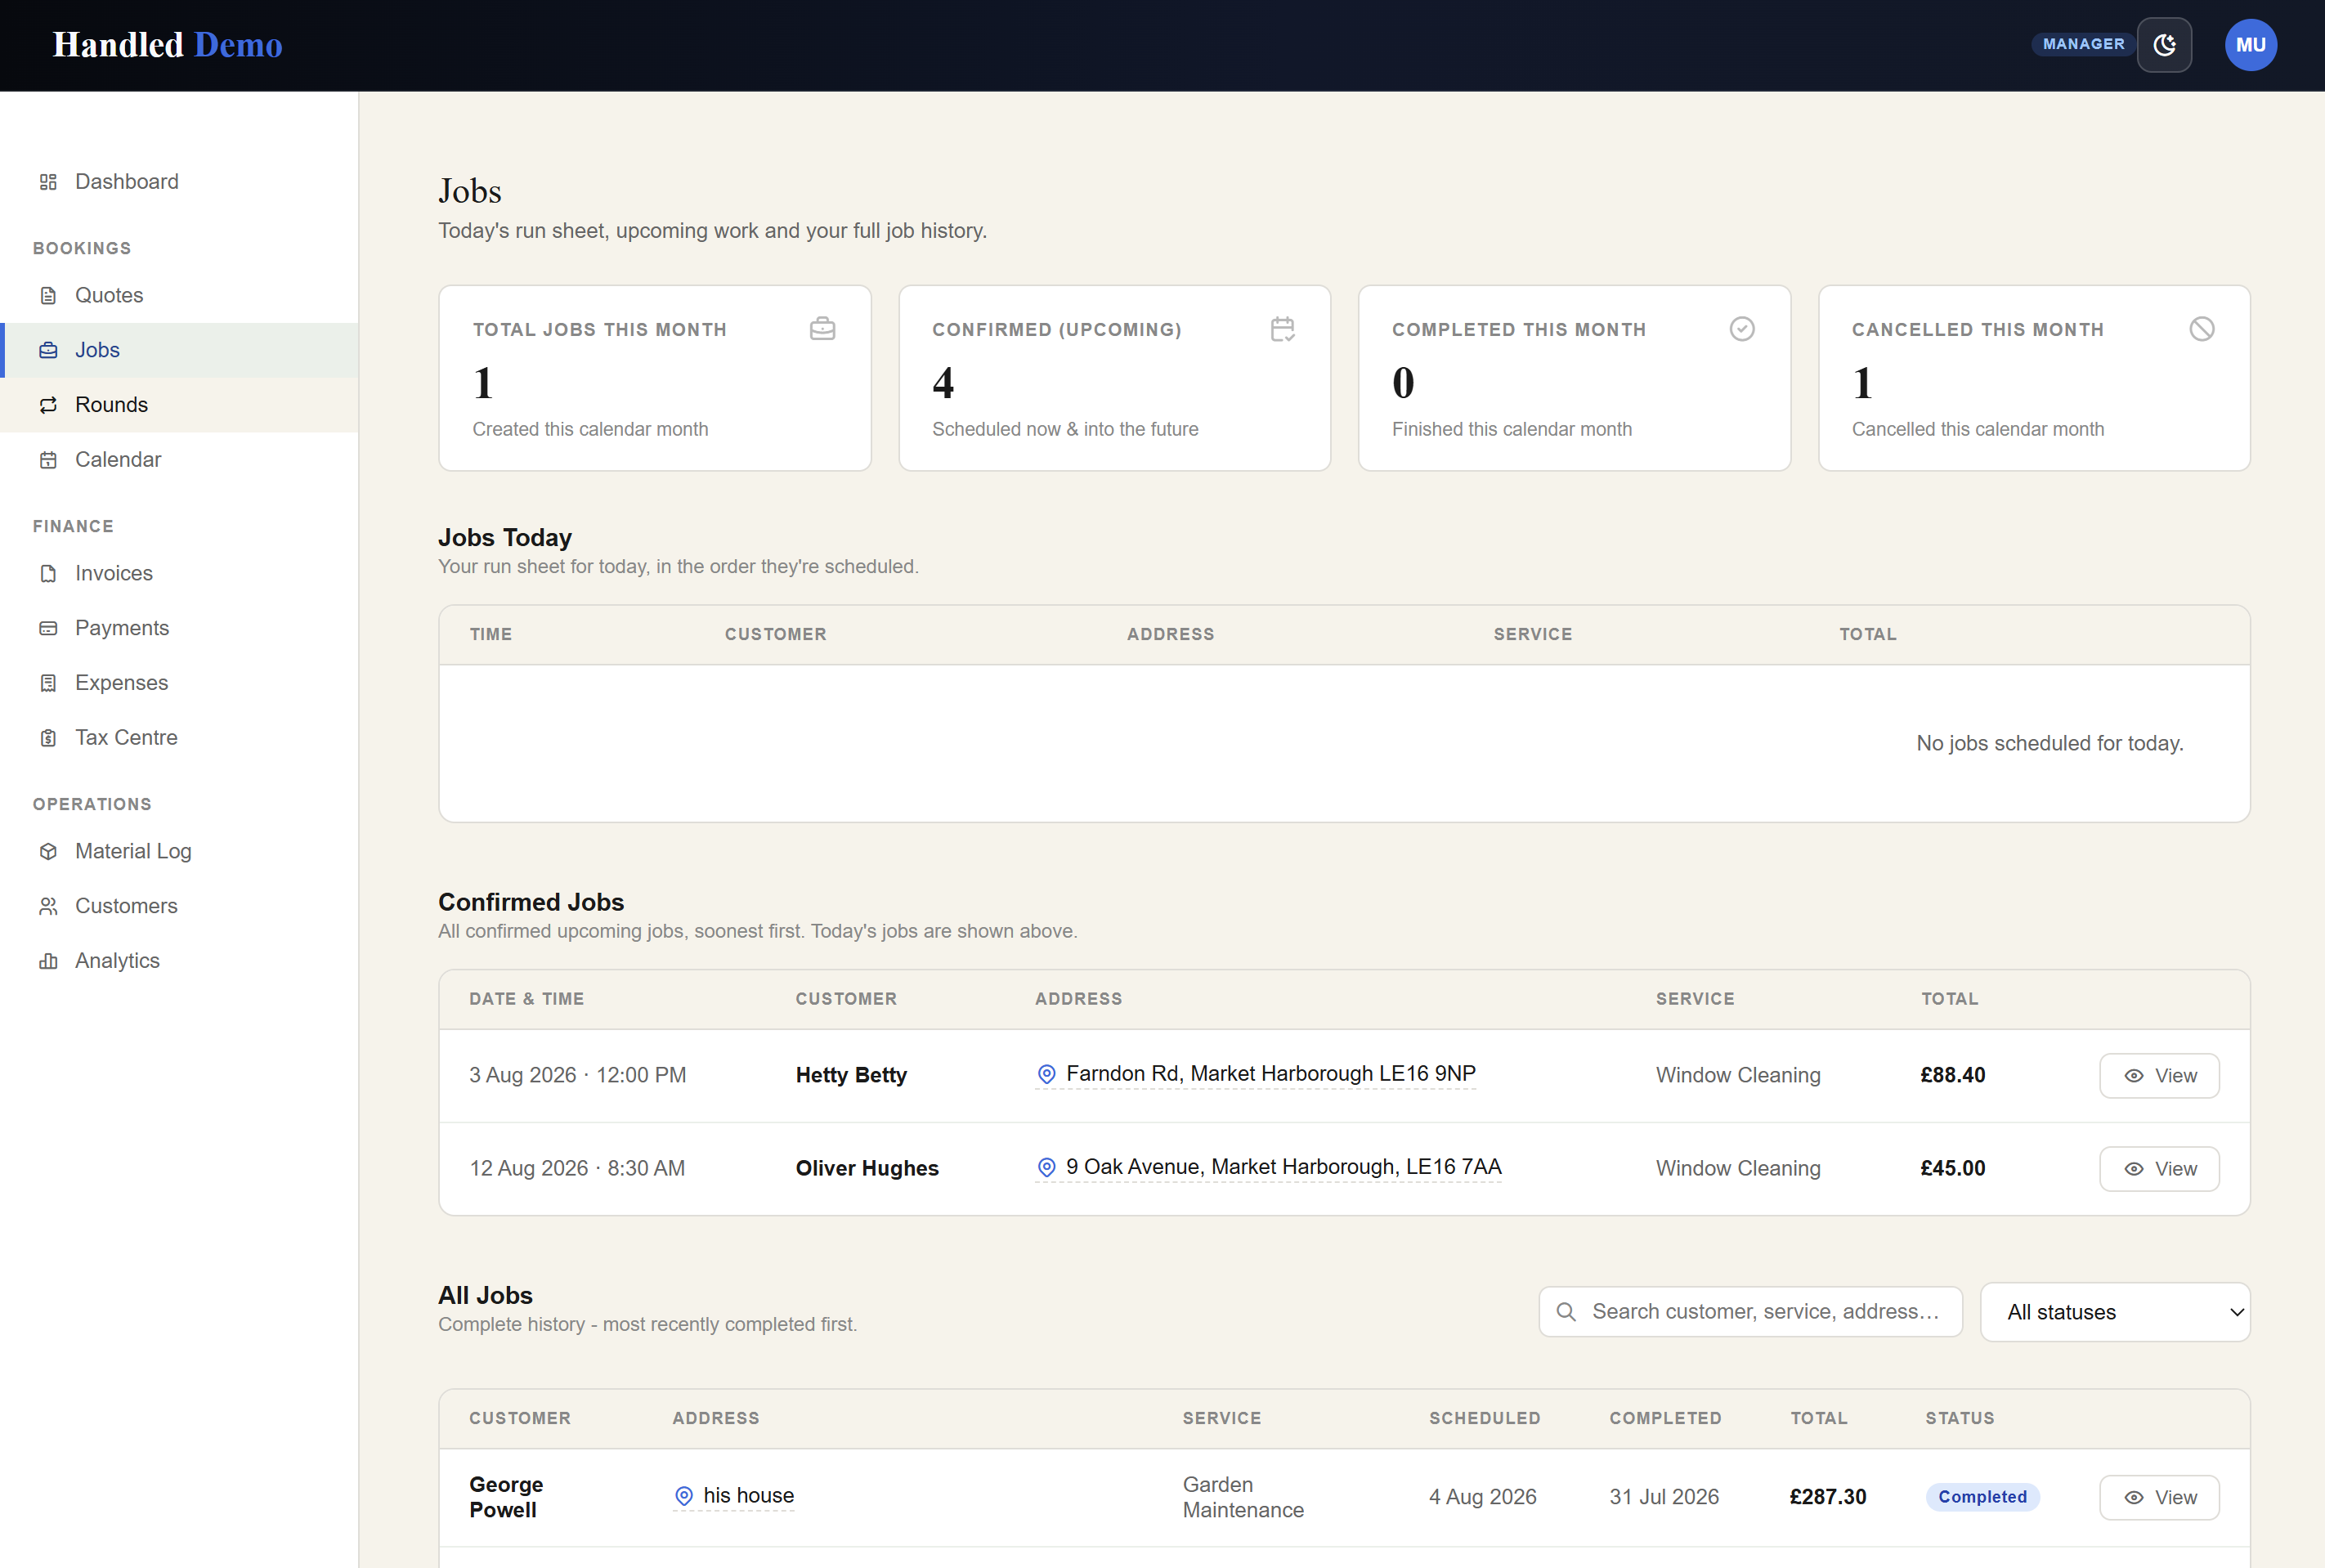The height and width of the screenshot is (1568, 2325).
Task: Click the 4 Aug 2026 scheduled date
Action: (x=1482, y=1497)
